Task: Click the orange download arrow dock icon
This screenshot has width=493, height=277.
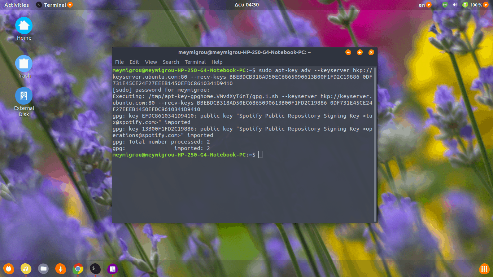Action: [61, 268]
